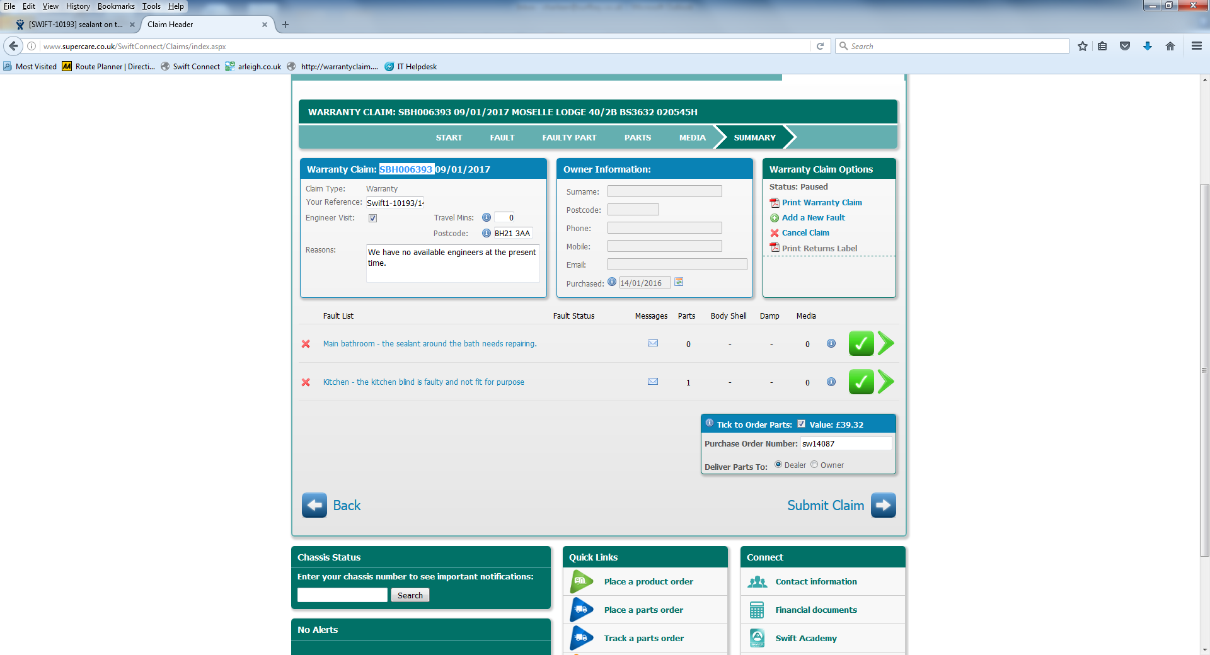Screen dimensions: 1210x655
Task: Click Track a parts order link
Action: tap(643, 638)
